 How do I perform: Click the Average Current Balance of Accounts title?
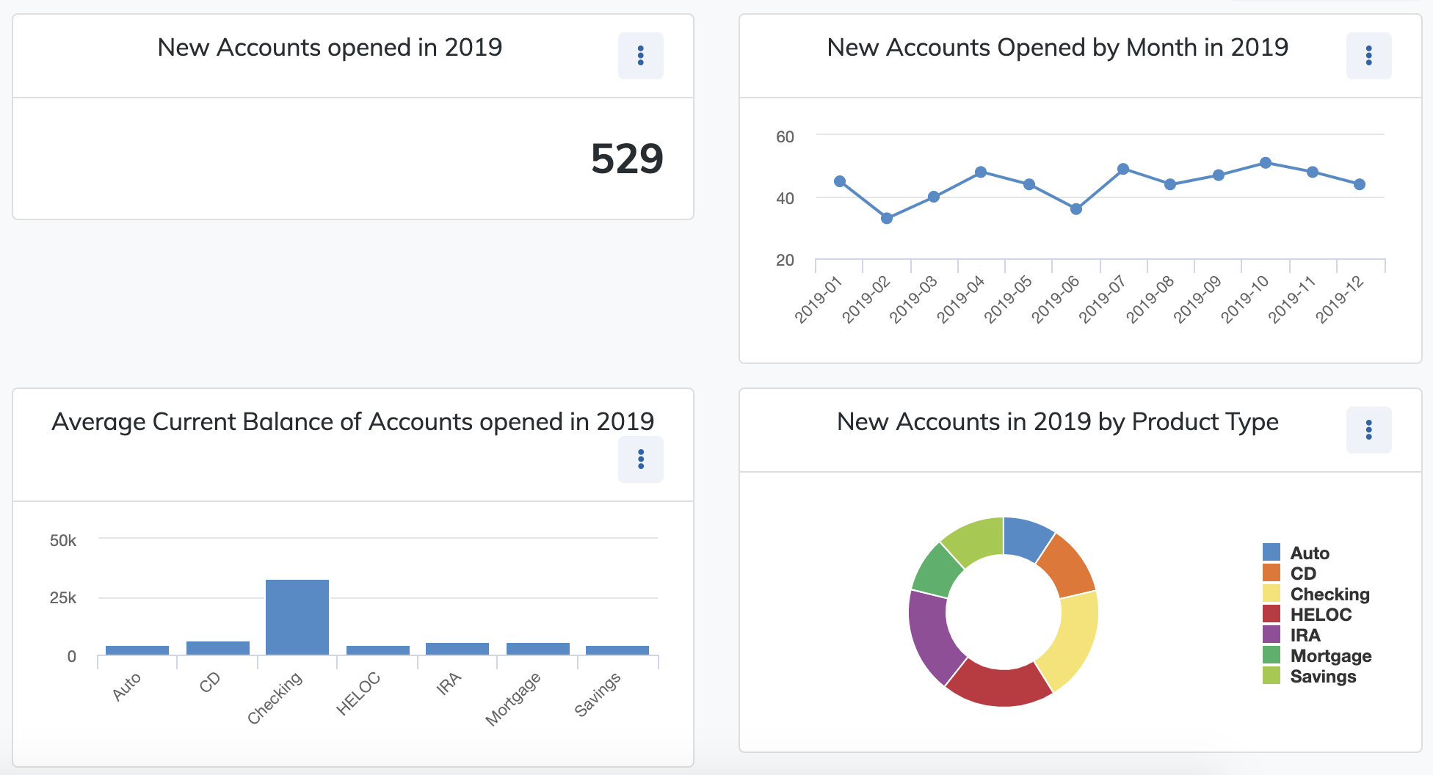[x=352, y=422]
